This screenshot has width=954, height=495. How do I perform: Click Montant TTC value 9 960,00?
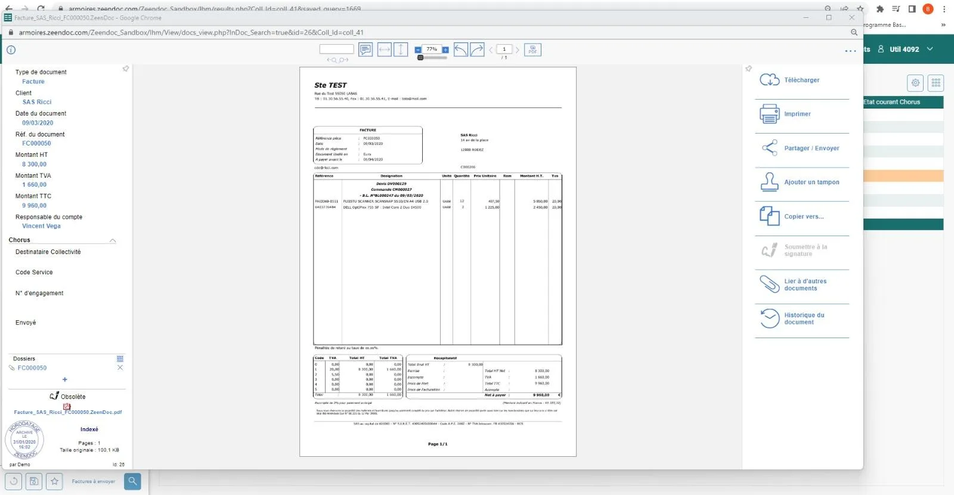[x=34, y=206]
